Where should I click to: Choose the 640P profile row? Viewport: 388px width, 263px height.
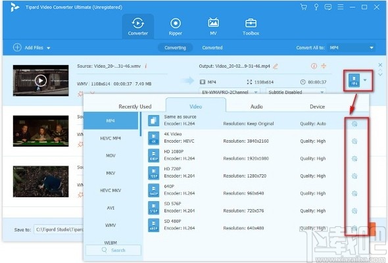tap(256, 190)
